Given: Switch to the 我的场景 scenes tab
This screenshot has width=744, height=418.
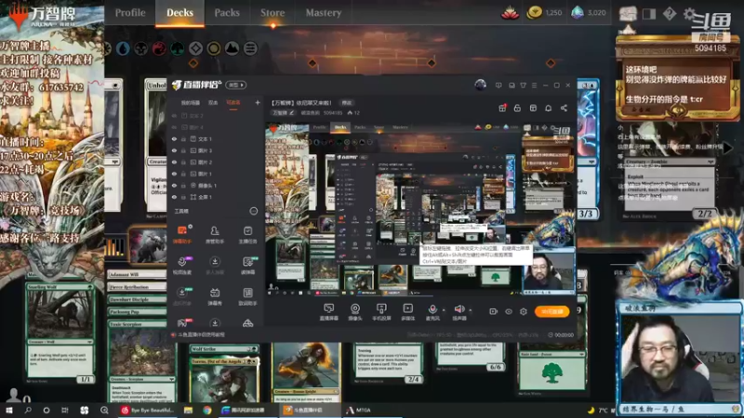Looking at the screenshot, I should pyautogui.click(x=191, y=102).
